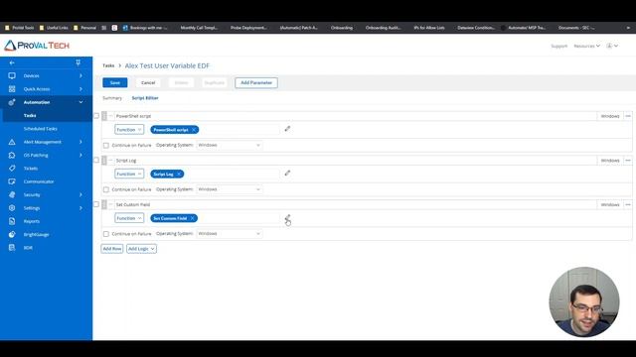Open the Function dropdown in the Script Log row
636x357 pixels.
click(129, 175)
